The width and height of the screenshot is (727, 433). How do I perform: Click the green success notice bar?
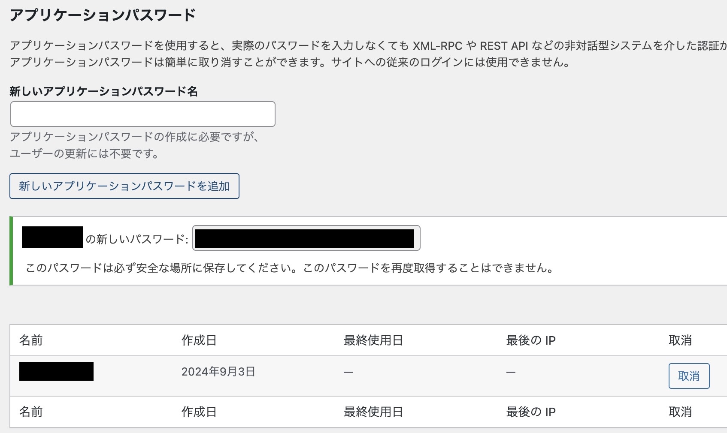tap(11, 250)
